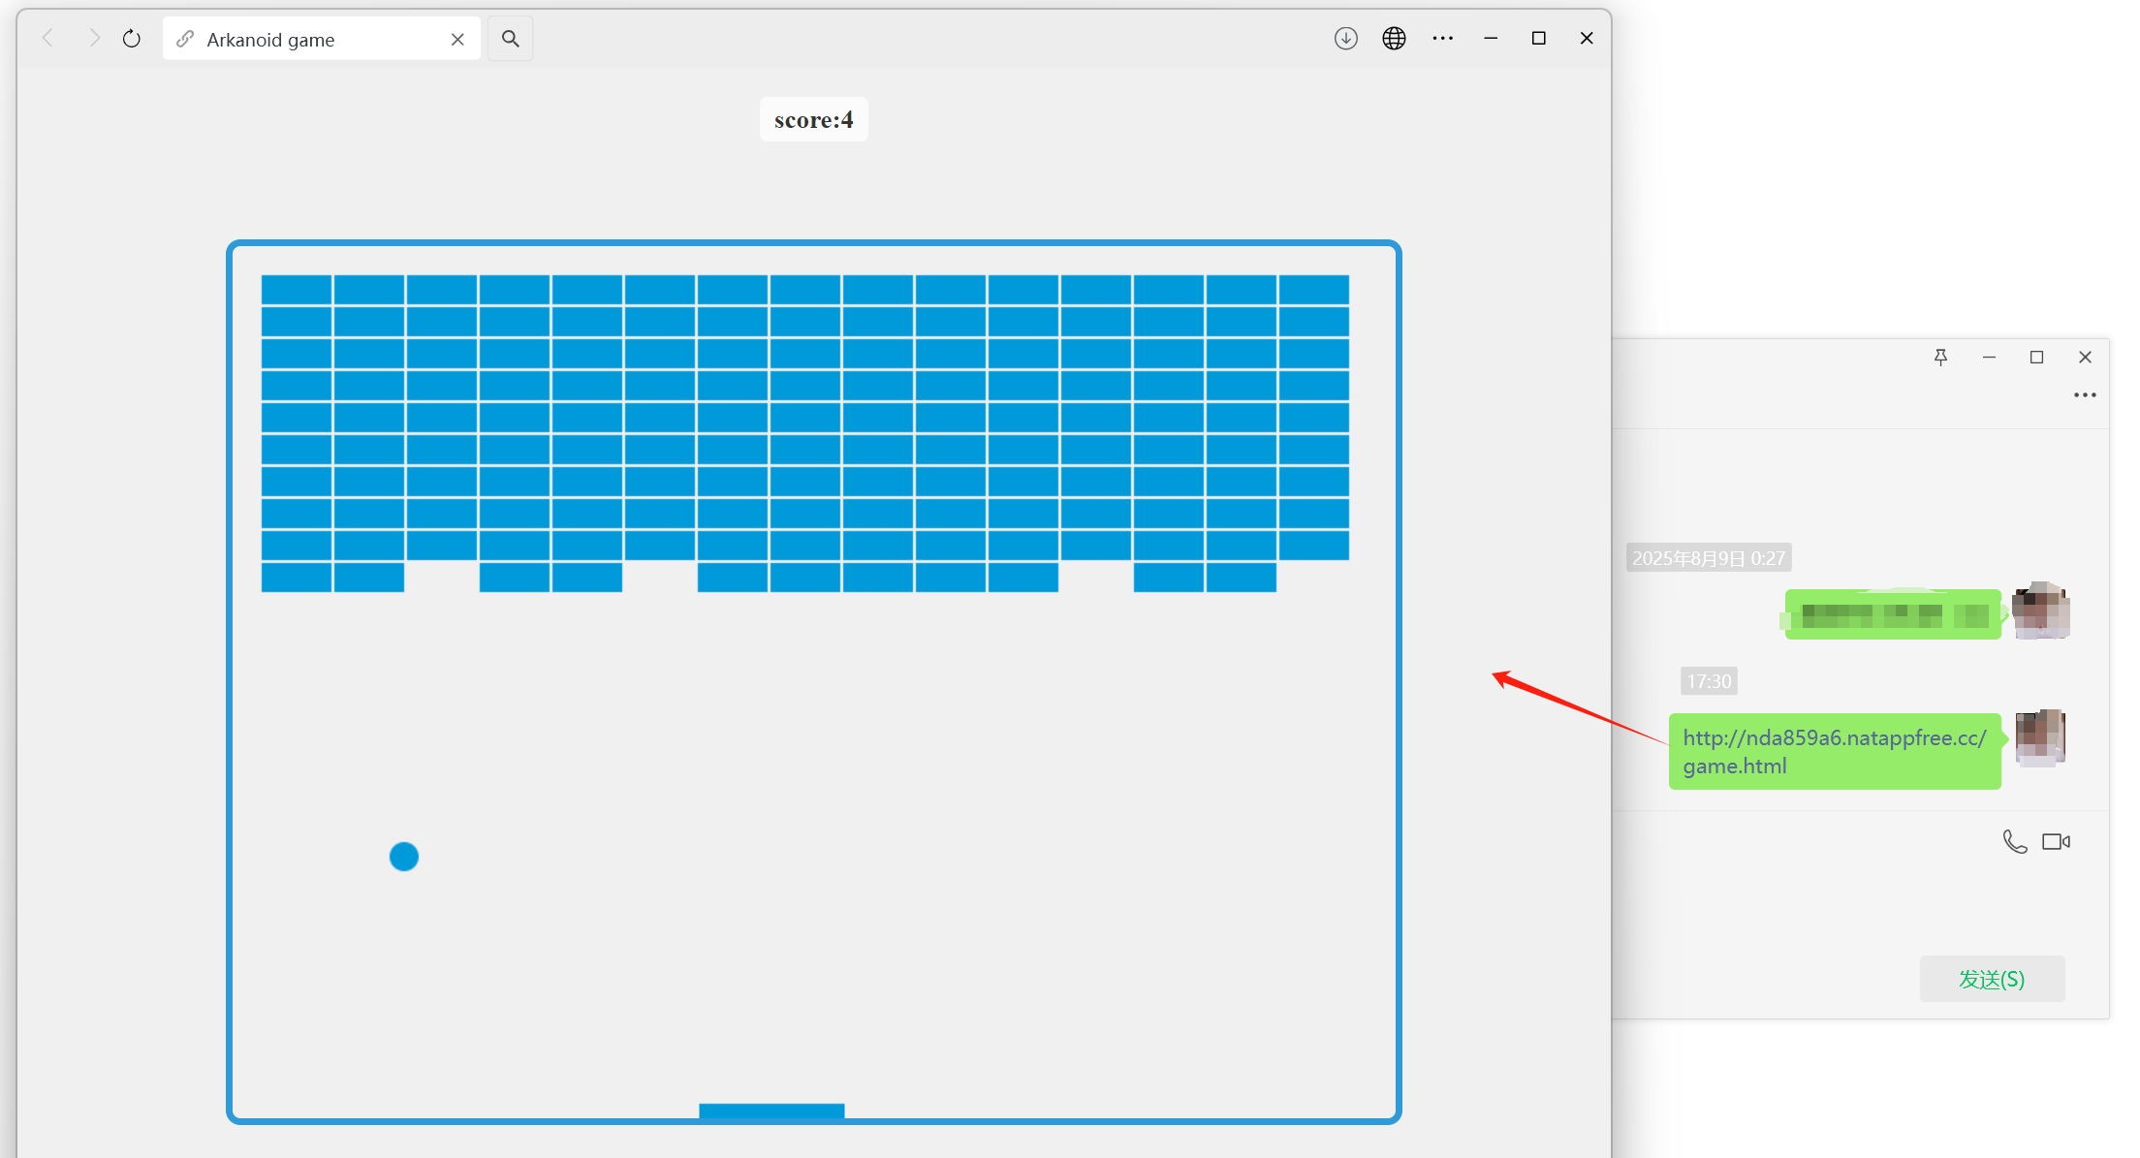Open the browser three-dot menu

pyautogui.click(x=1442, y=39)
